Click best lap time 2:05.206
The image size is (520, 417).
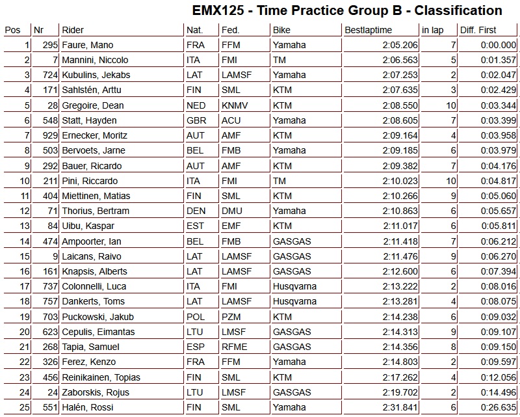coord(400,46)
